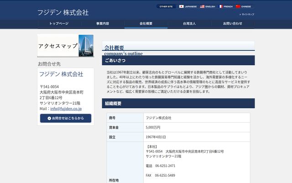
Task: Click the ごあいさつ section header
Action: point(178,60)
